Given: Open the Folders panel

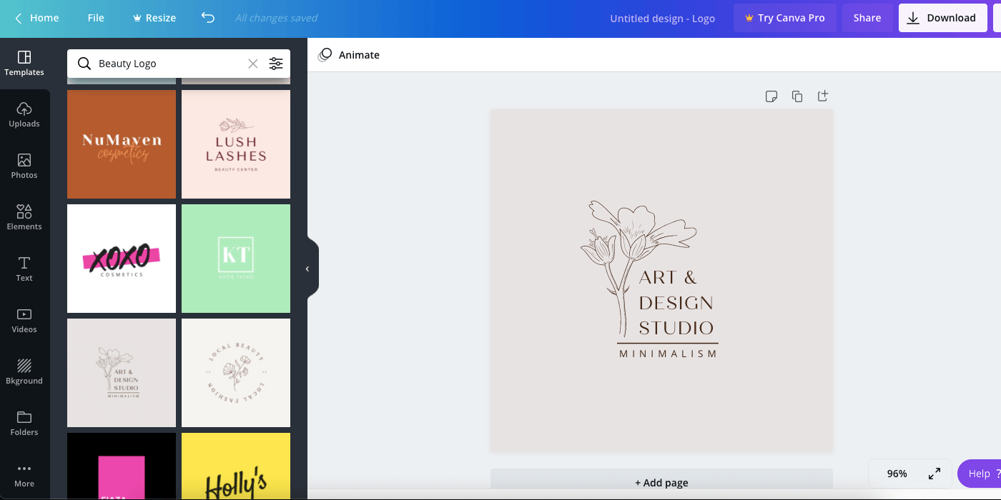Looking at the screenshot, I should tap(24, 423).
